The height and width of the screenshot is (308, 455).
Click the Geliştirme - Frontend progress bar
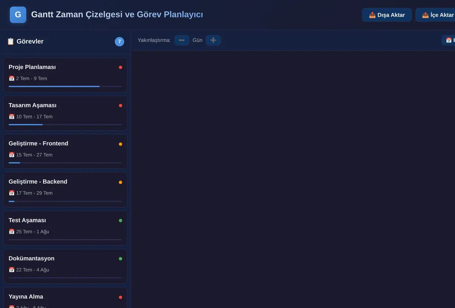[65, 163]
